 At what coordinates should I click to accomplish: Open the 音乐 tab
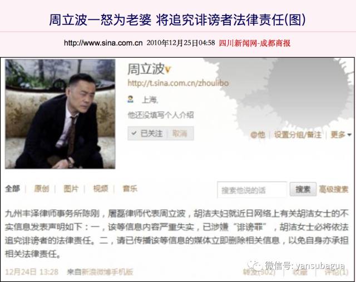(130, 188)
